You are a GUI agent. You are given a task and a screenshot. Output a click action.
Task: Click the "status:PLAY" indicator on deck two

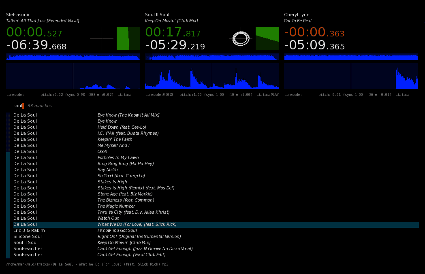(267, 95)
